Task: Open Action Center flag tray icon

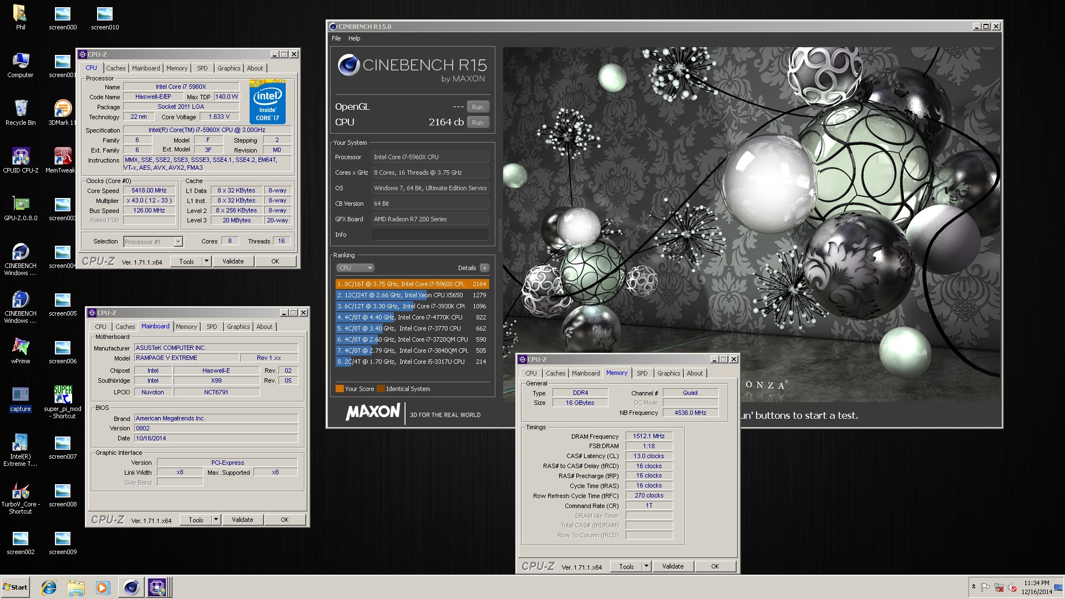Action: click(986, 587)
